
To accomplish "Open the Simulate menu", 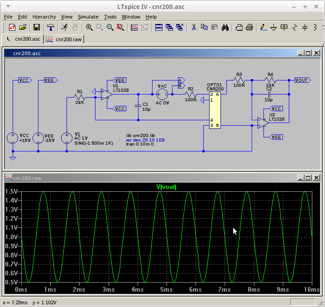I will click(88, 17).
